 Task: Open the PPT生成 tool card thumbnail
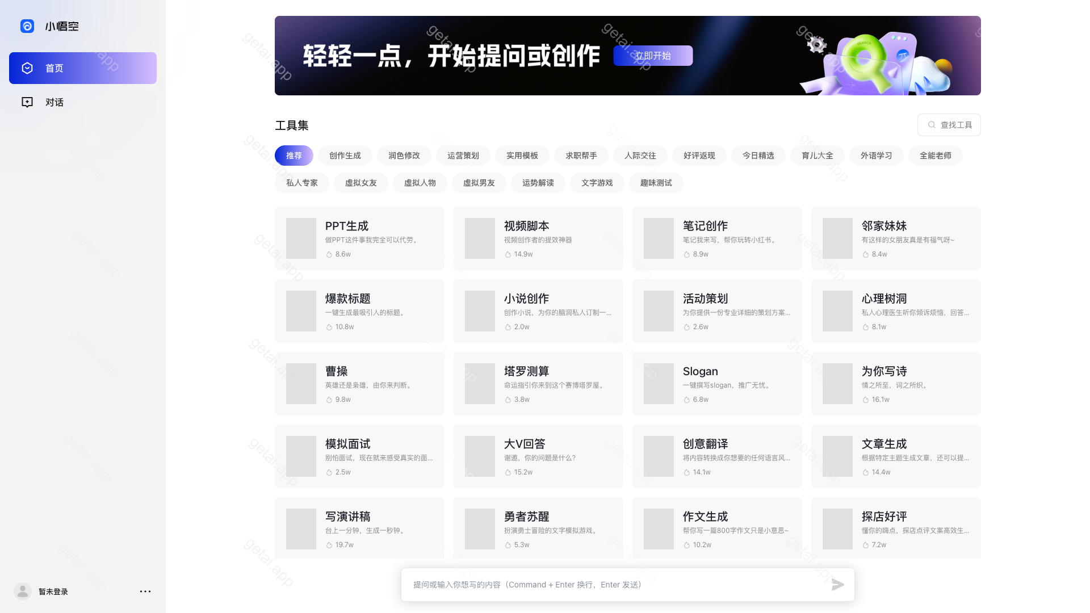click(x=301, y=238)
